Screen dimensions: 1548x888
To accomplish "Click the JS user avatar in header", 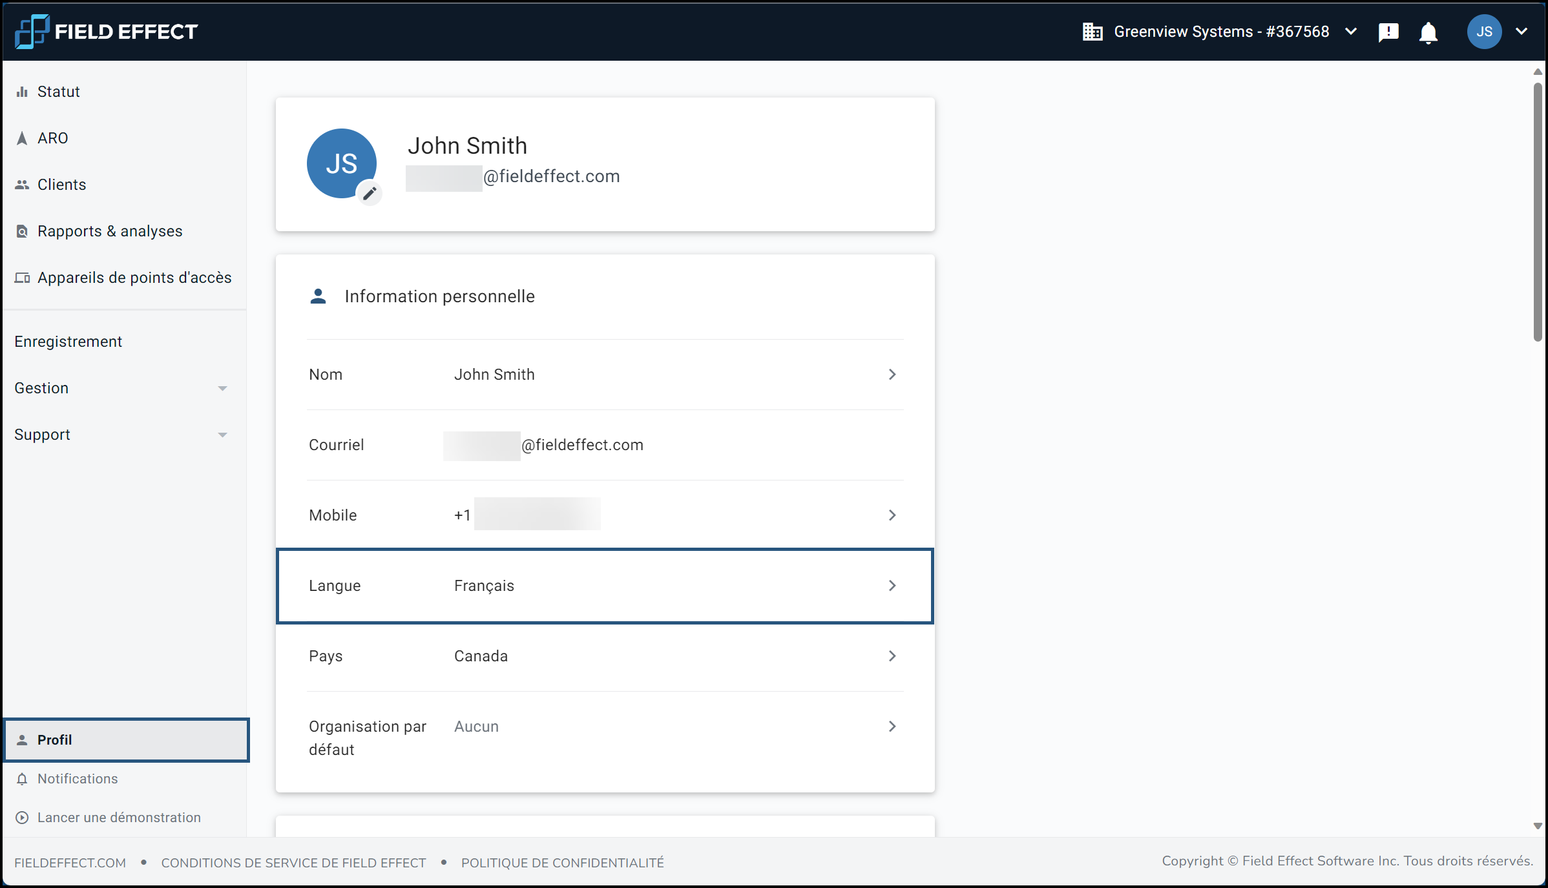I will 1484,32.
